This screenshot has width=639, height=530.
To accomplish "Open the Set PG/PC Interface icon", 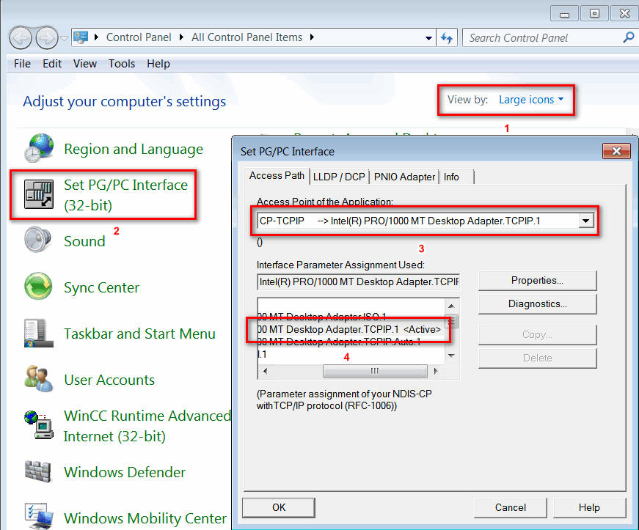I will 39,194.
